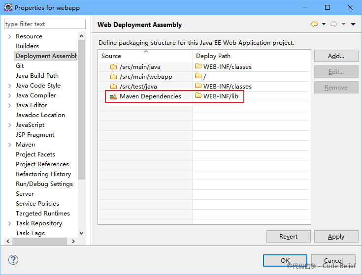
Task: Expand the Maven tree node
Action: [x=9, y=145]
